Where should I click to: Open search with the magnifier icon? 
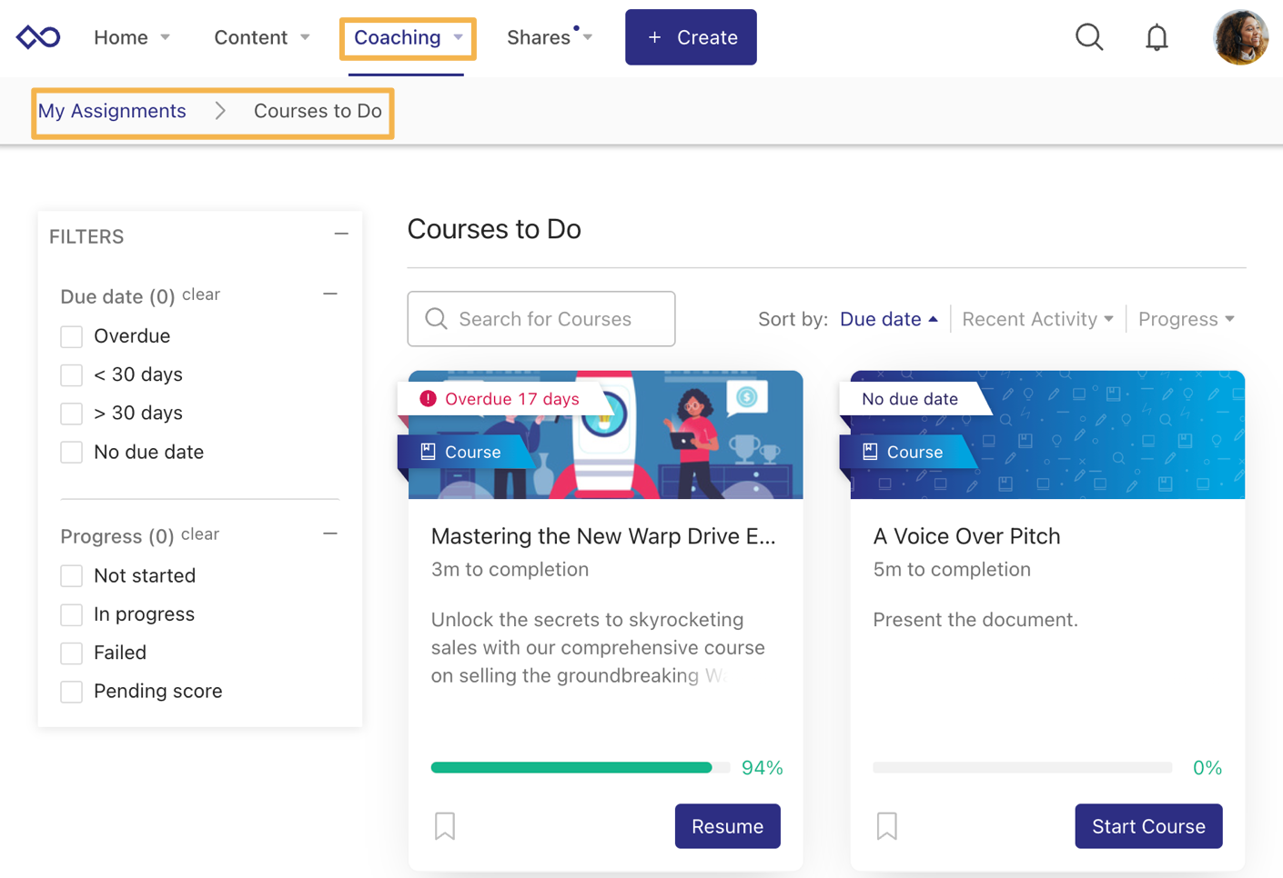click(1088, 37)
